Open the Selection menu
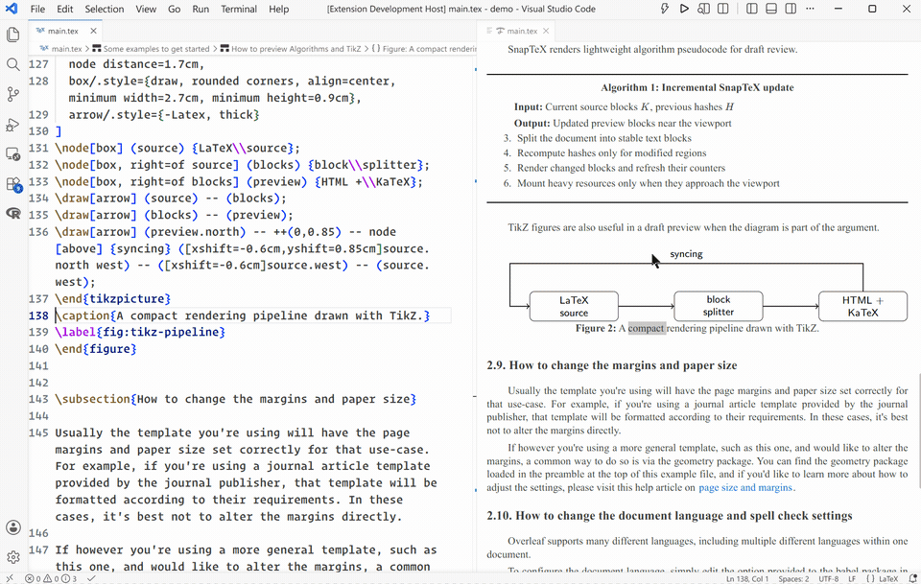 click(x=104, y=9)
